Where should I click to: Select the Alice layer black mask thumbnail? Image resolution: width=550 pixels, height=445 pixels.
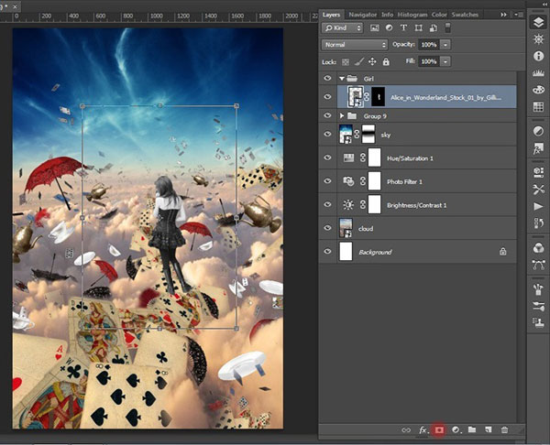tap(378, 97)
